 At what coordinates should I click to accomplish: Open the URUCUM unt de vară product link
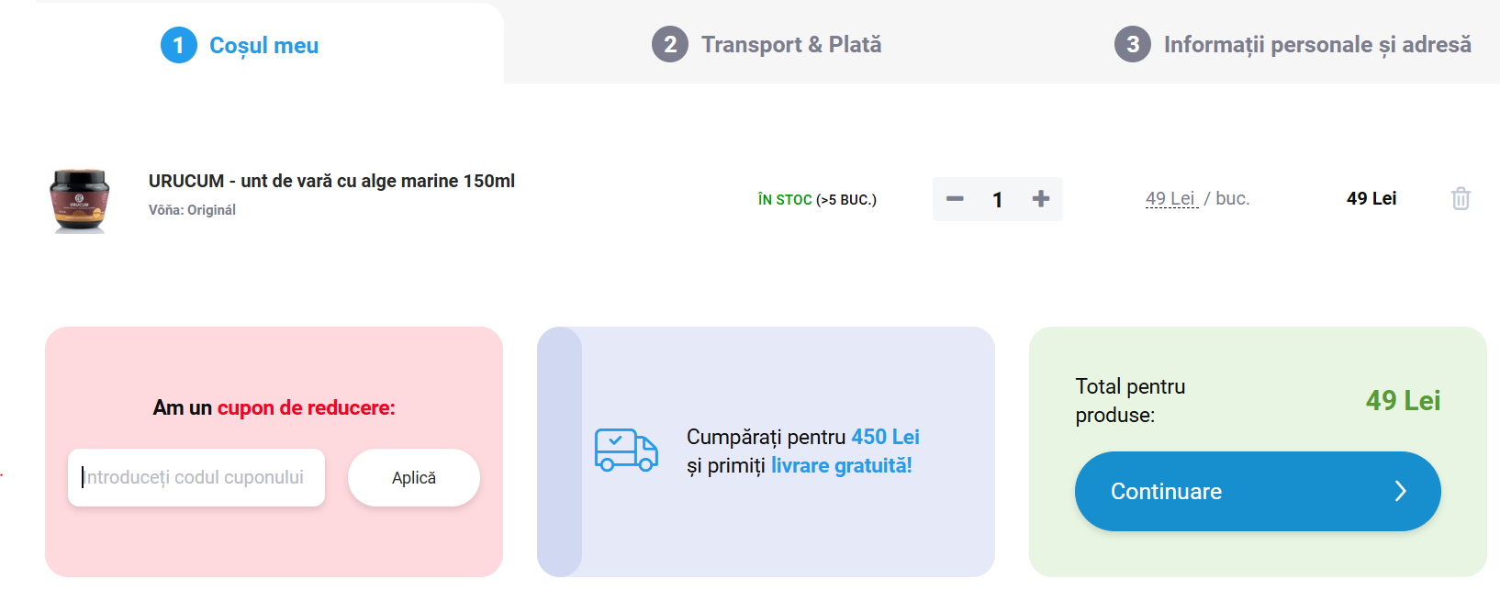[331, 181]
